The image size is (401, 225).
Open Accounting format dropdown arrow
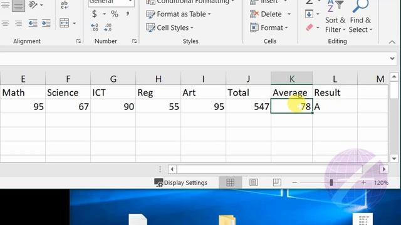pyautogui.click(x=104, y=14)
